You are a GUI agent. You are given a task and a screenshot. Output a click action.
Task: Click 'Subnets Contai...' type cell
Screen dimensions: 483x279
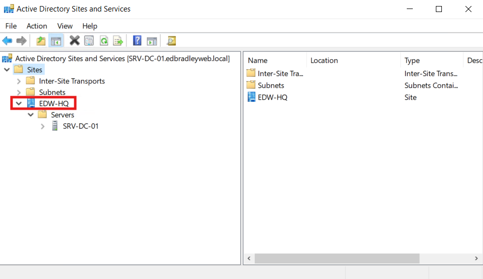tap(431, 85)
